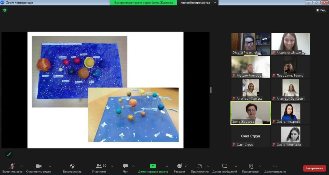The width and height of the screenshot is (329, 175).
Task: Click the red Завершение end button
Action: coord(314,168)
